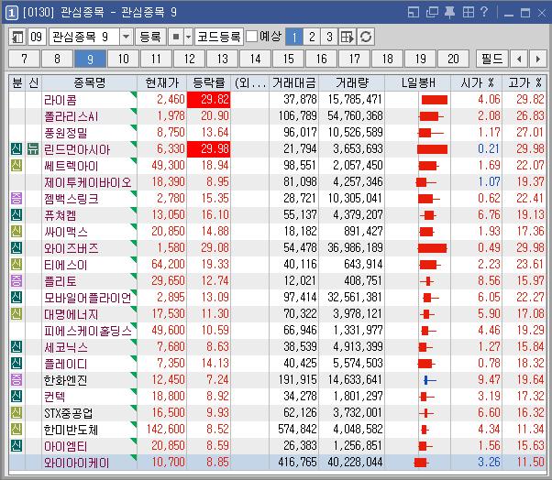Click the 필드 field button

tap(491, 59)
